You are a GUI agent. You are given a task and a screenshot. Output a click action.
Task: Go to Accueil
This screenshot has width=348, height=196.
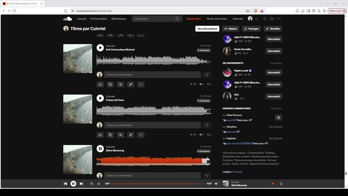pyautogui.click(x=82, y=19)
